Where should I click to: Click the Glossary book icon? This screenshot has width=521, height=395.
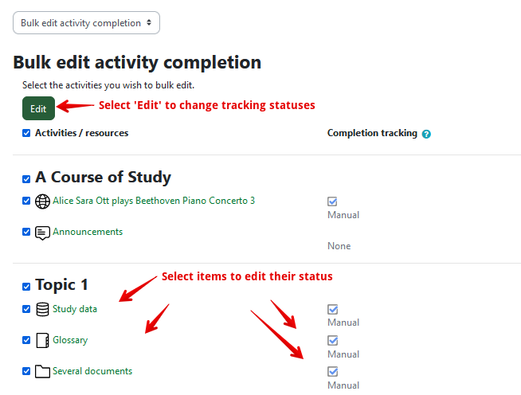point(43,340)
